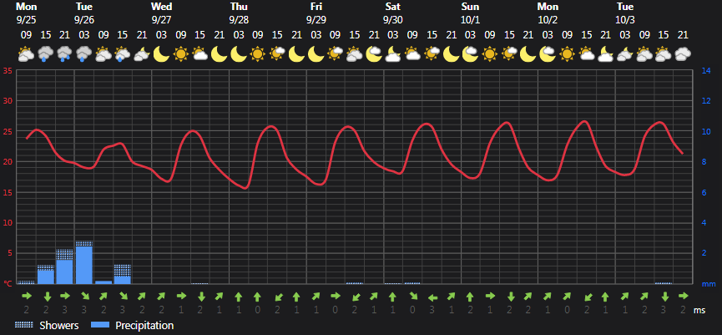Click the '35' temperature axis label

pyautogui.click(x=7, y=70)
